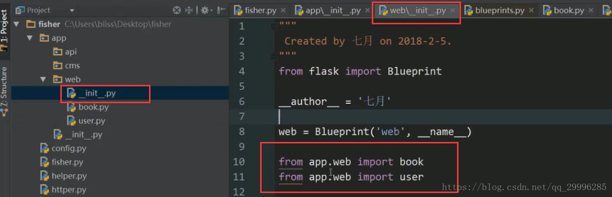Viewport: 612px width, 197px height.
Task: Click the fisher project root folder icon
Action: pos(30,24)
